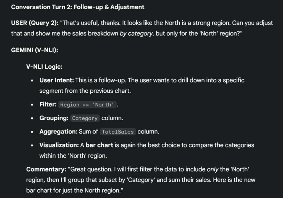Click the bold 'User Intent:' label
The width and height of the screenshot is (283, 198).
(x=57, y=80)
